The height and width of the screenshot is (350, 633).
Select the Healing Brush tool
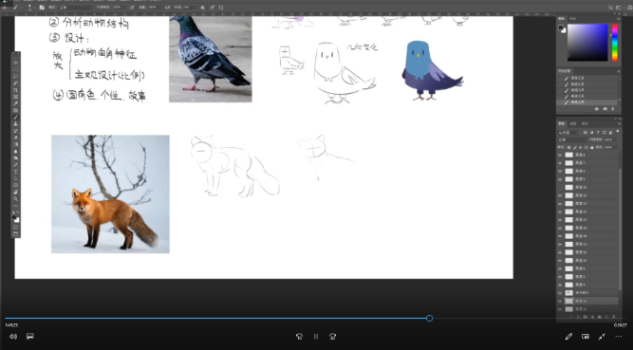[16, 111]
